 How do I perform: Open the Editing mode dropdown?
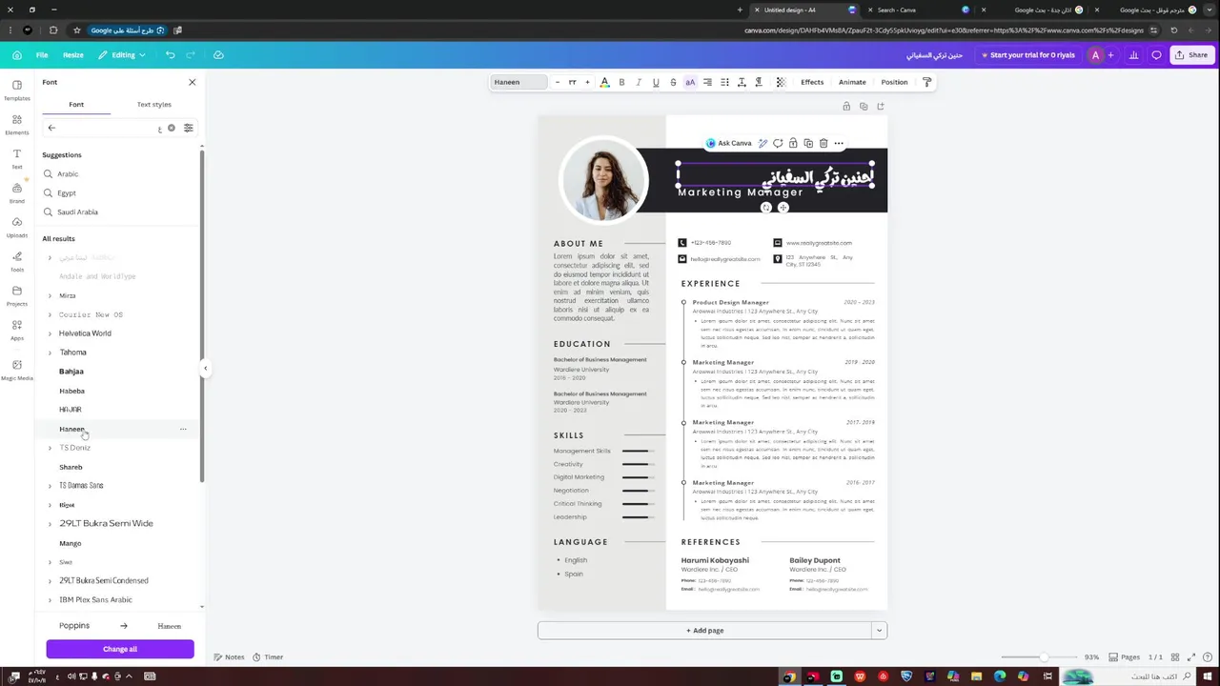122,55
